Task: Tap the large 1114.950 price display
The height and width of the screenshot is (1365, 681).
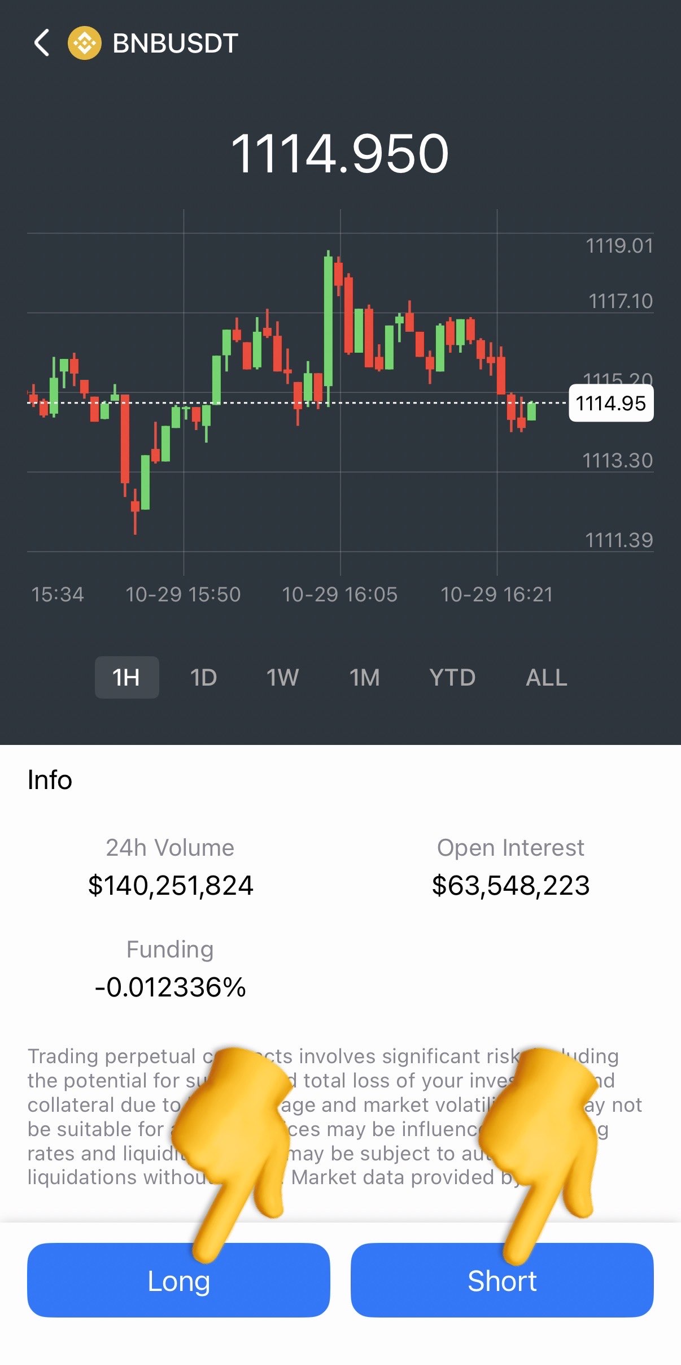Action: point(340,154)
